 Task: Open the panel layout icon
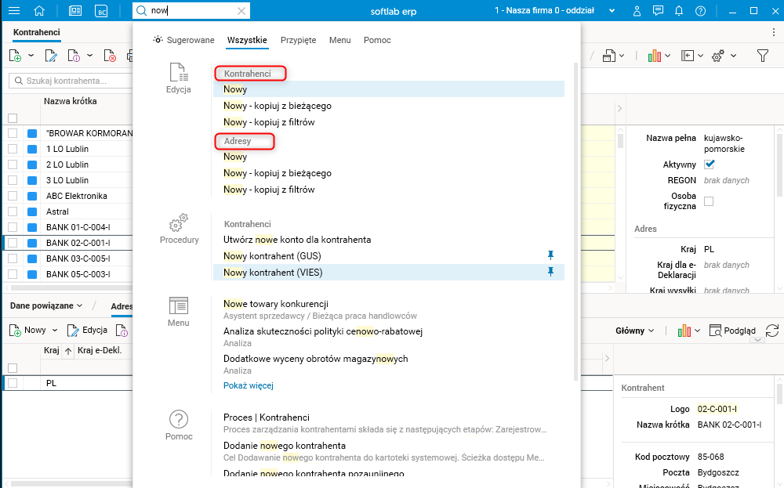click(x=688, y=56)
